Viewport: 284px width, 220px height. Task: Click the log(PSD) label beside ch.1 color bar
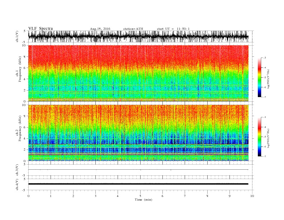(268, 79)
